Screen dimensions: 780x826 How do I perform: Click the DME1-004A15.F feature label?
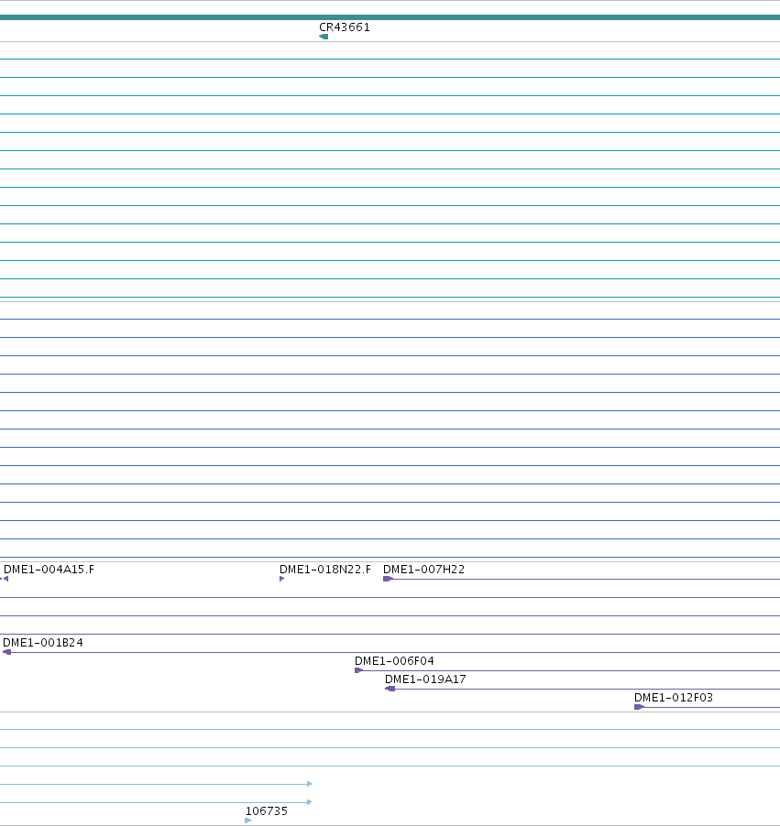49,570
